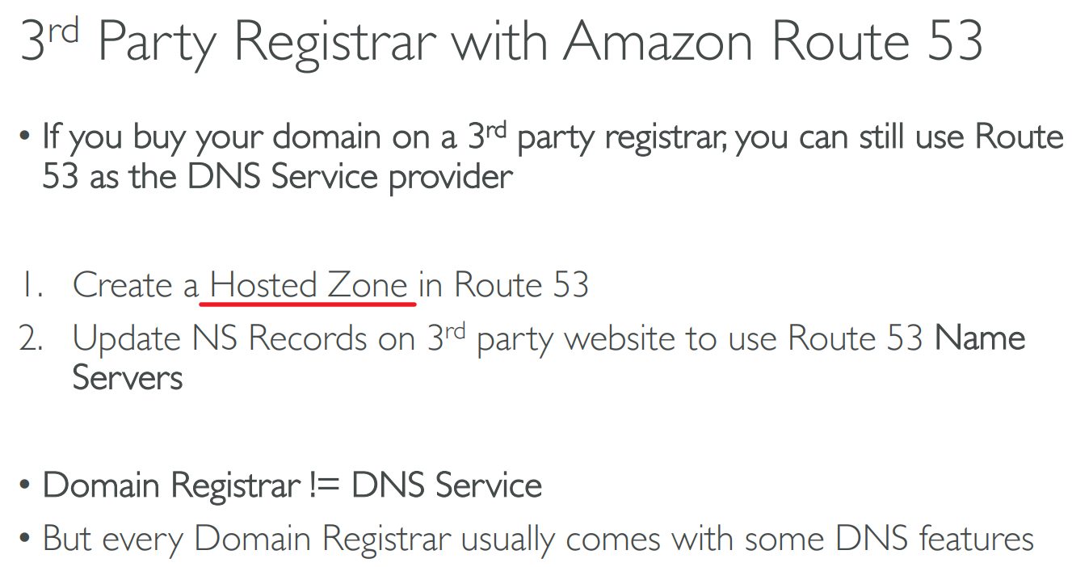1072x567 pixels.
Task: Click the word "Update" in step 2
Action: (x=126, y=338)
